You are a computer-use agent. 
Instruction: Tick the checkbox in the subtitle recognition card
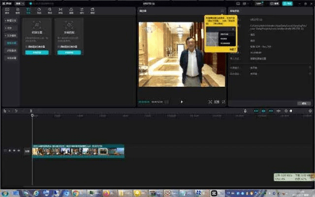coord(26,47)
